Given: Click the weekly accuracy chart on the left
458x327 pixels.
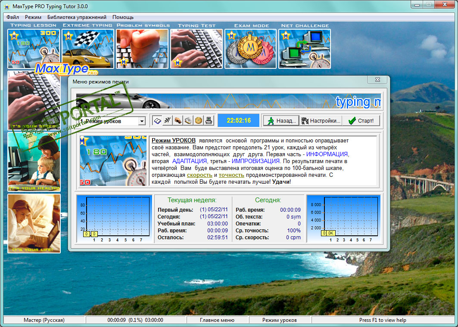Looking at the screenshot, I should click(114, 219).
